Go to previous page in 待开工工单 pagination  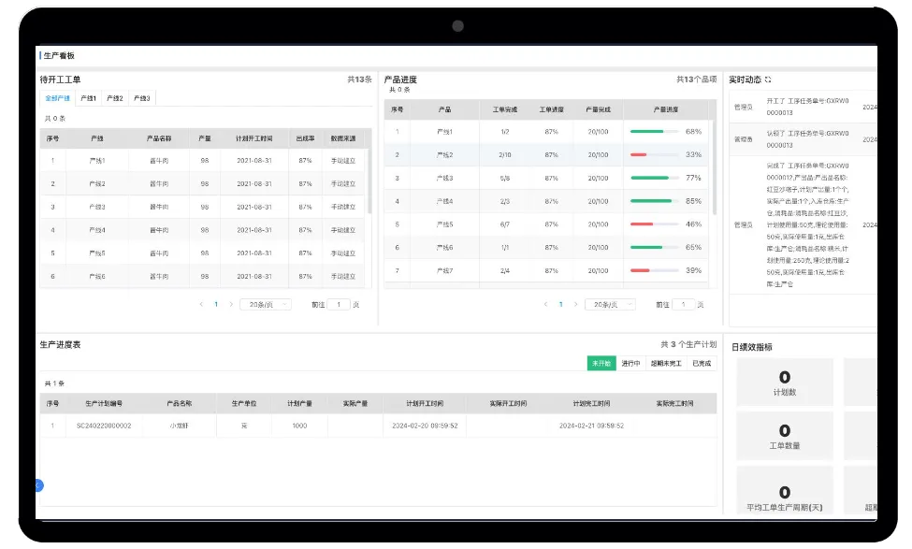click(x=201, y=304)
